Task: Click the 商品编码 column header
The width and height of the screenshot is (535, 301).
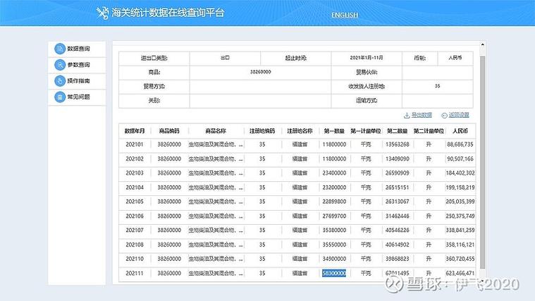Action: click(x=169, y=130)
